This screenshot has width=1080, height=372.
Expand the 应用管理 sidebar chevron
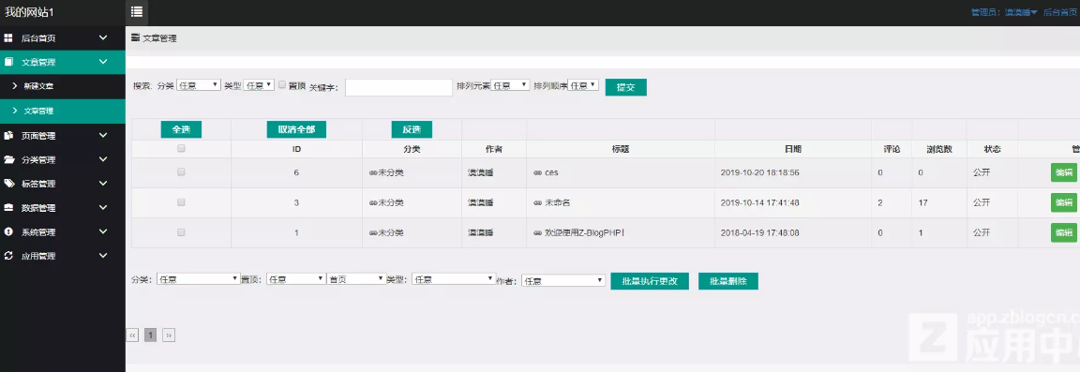102,256
